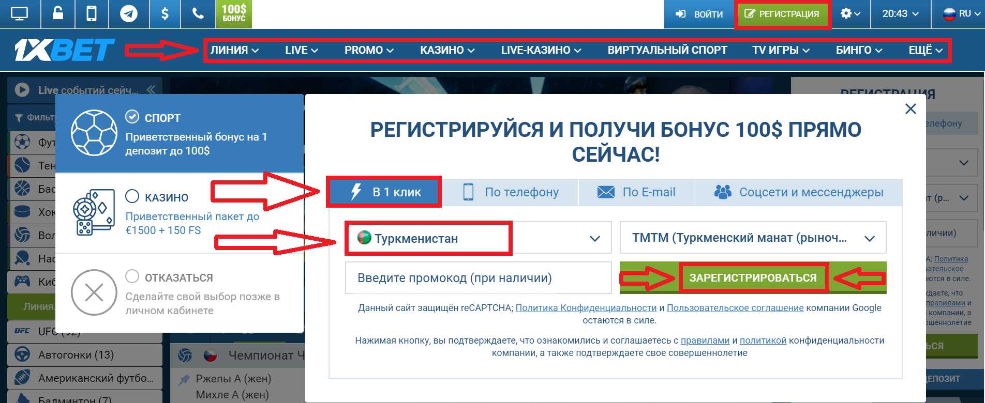Click the Войти login button
Viewport: 985px width, 403px height.
[699, 14]
